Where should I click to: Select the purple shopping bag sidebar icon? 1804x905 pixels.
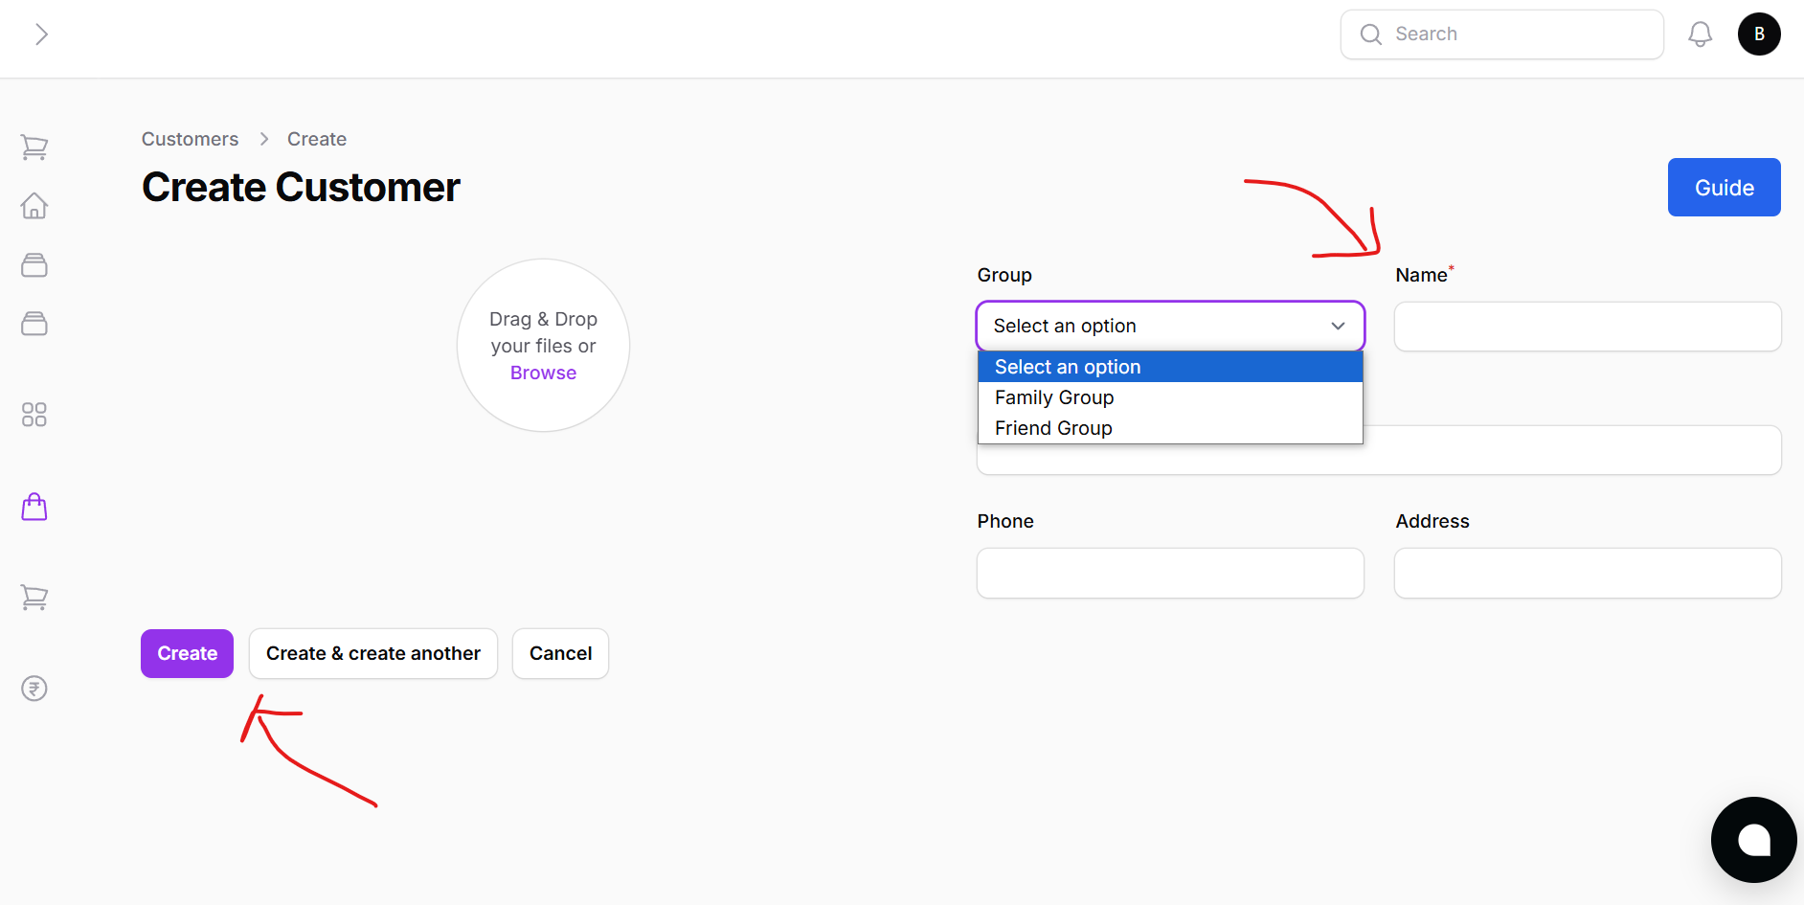[x=34, y=507]
